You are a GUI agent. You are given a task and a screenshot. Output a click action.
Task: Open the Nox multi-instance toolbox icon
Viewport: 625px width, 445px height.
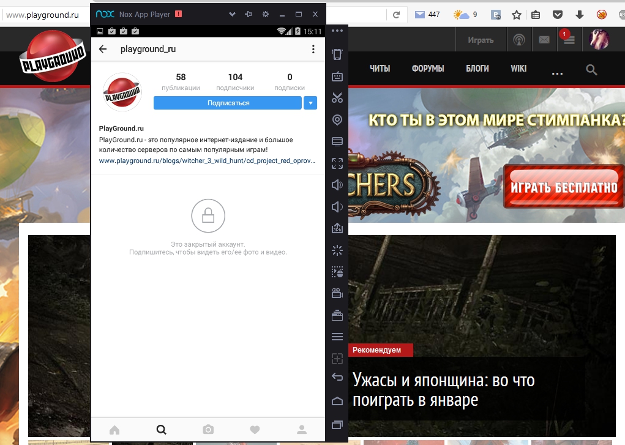(337, 315)
